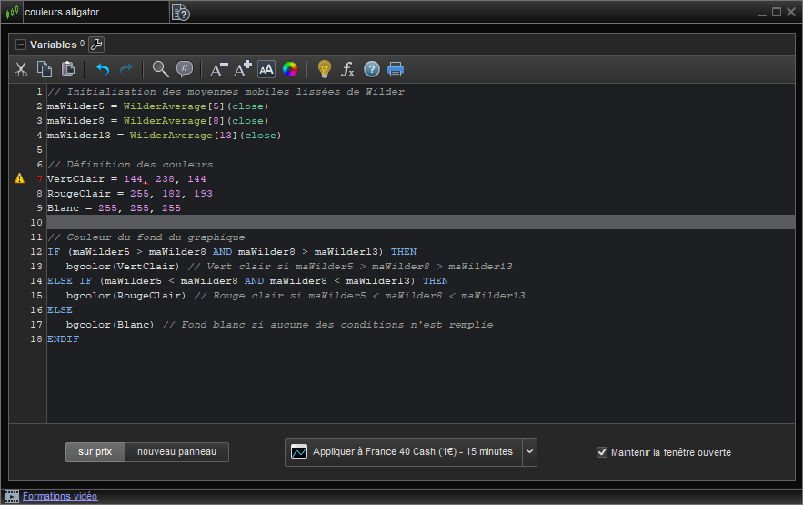Image resolution: width=803 pixels, height=505 pixels.
Task: Decrease the editor font size
Action: (218, 69)
